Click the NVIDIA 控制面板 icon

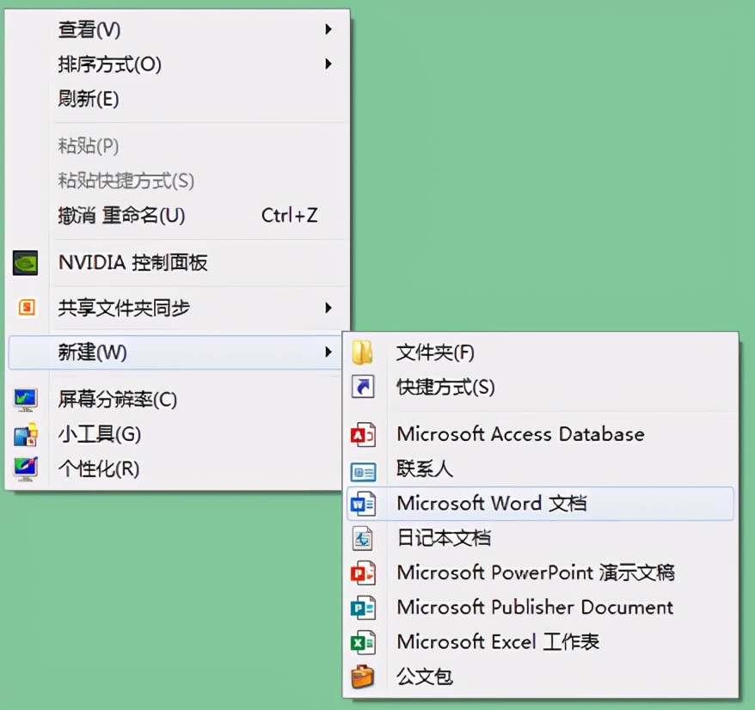click(x=24, y=263)
